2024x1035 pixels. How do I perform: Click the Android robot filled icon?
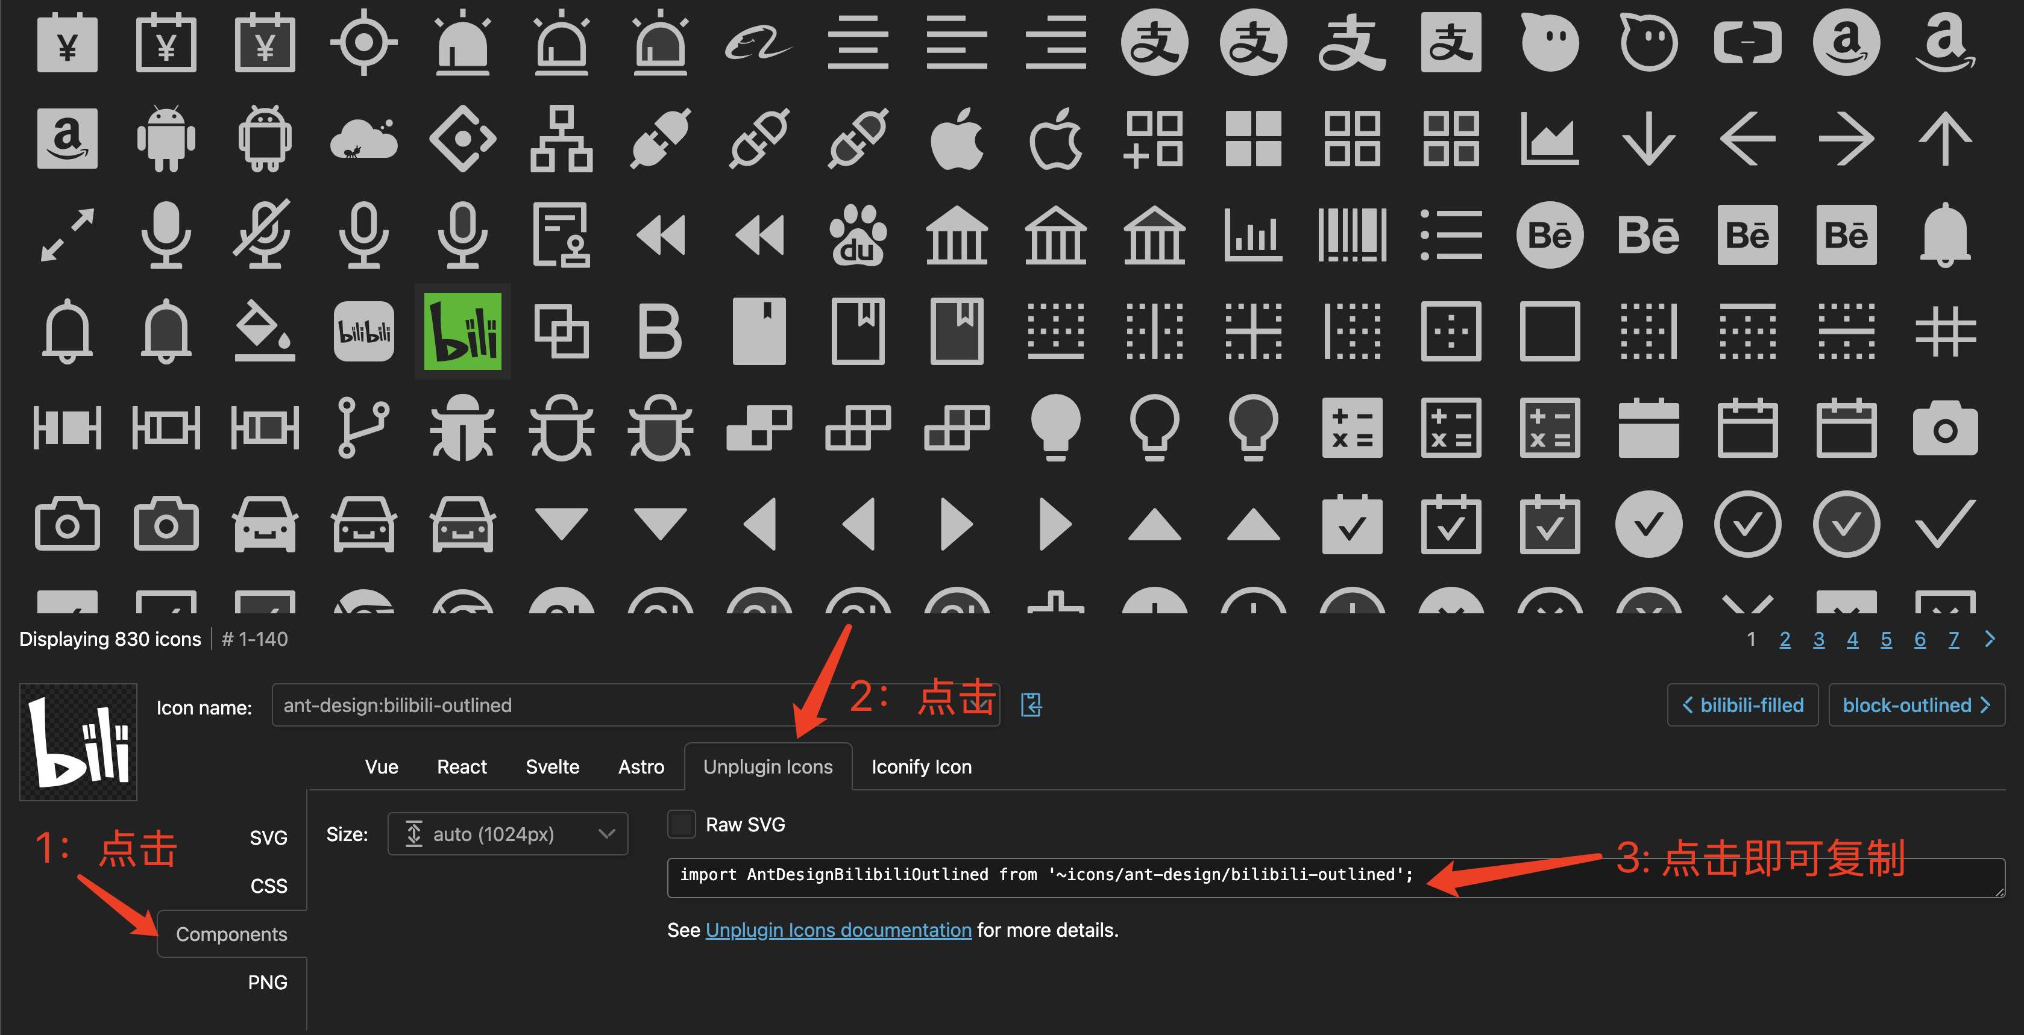pyautogui.click(x=166, y=139)
